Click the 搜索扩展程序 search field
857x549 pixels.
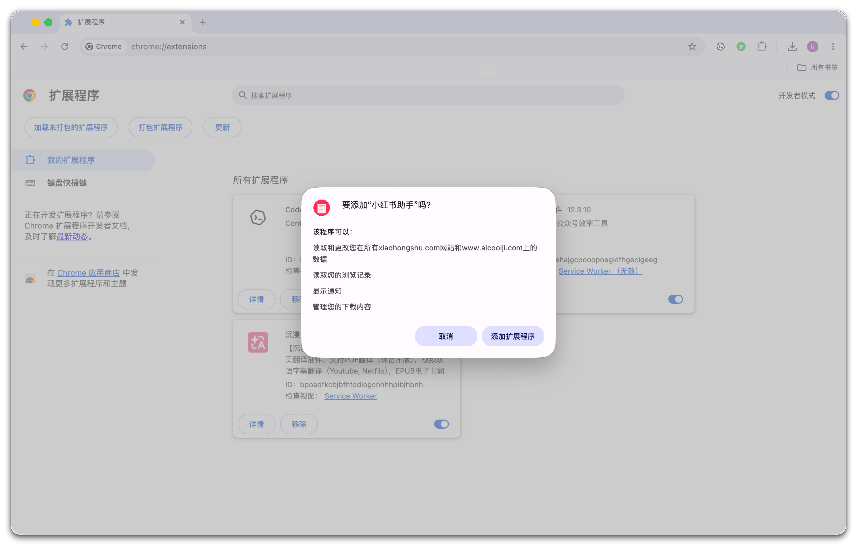[428, 95]
